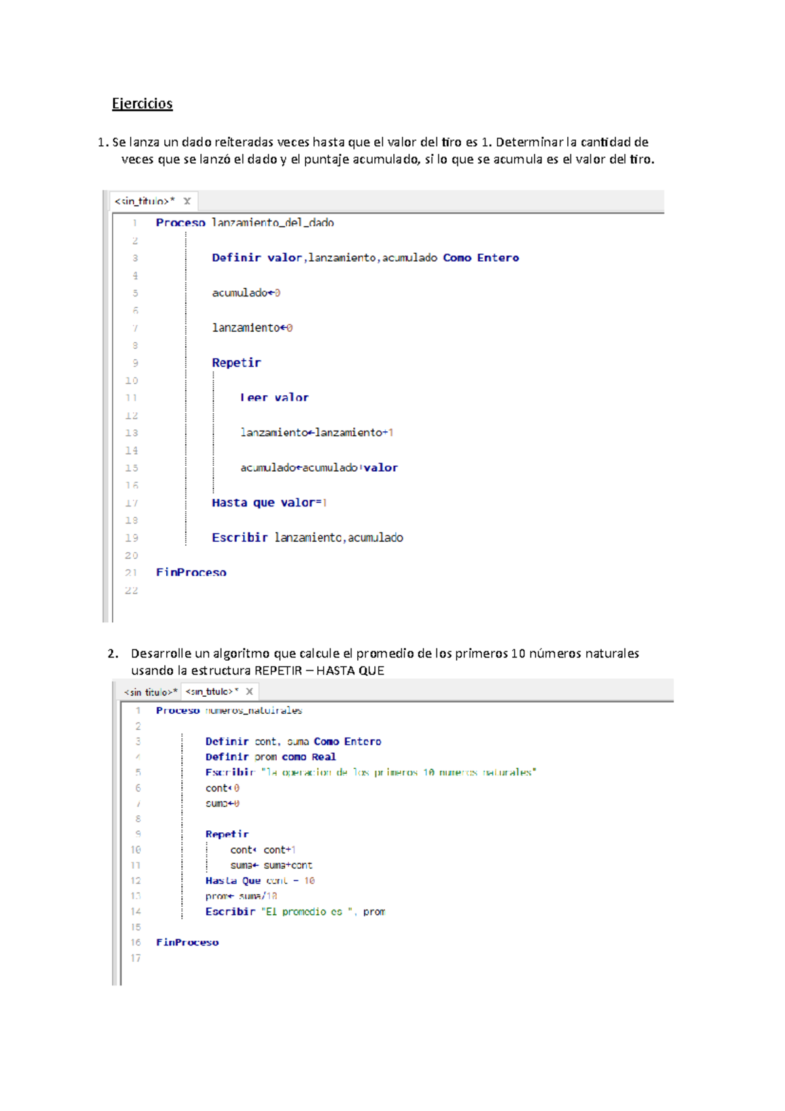Screen dimensions: 785x1111
Task: Click the 'prom← suma/10' assignment line
Action: click(x=241, y=896)
